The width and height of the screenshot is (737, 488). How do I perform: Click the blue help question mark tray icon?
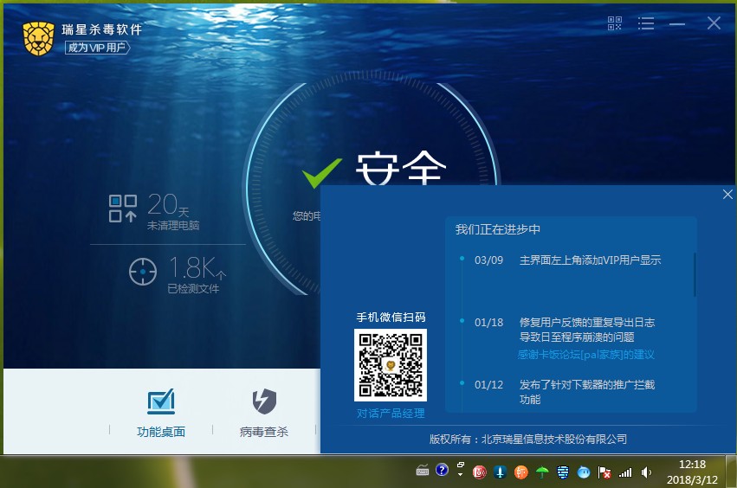click(x=442, y=470)
